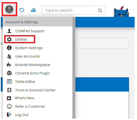
Task: Click the Type to search field
Action: [74, 10]
